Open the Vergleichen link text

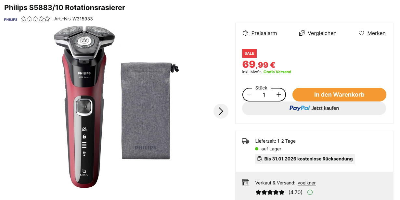[322, 33]
